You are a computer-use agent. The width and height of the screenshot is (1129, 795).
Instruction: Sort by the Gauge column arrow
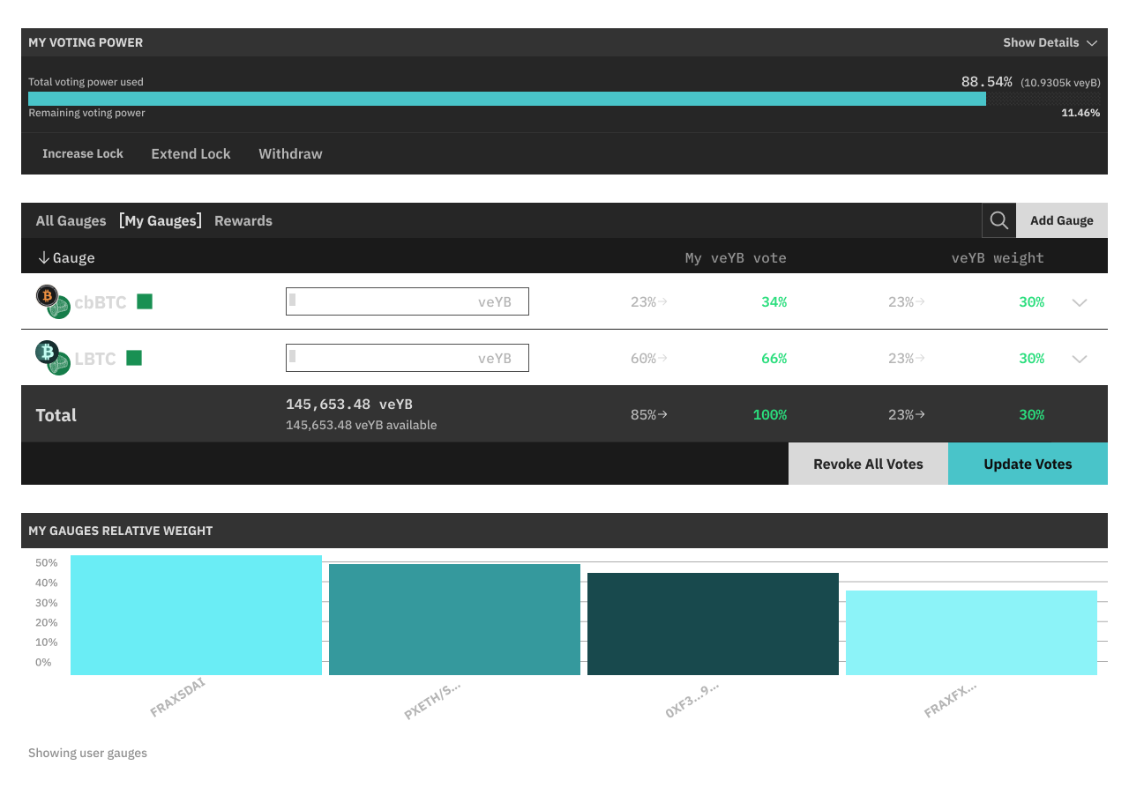(x=43, y=257)
